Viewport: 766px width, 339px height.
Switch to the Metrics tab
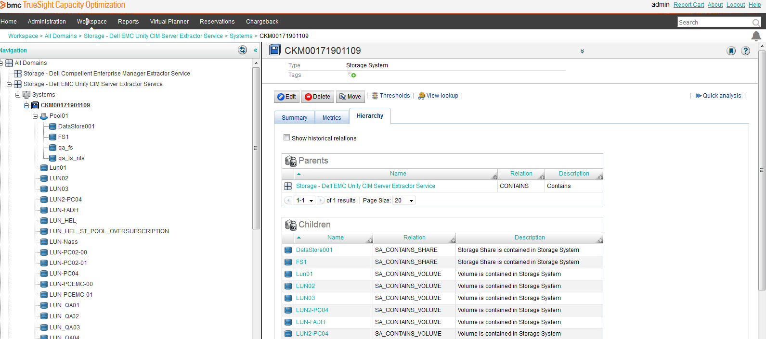[x=332, y=118]
